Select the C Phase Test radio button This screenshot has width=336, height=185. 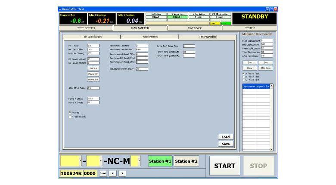[244, 80]
